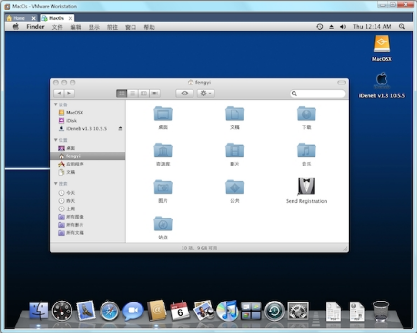
Task: Open the 文件 (File) menu
Action: (57, 27)
